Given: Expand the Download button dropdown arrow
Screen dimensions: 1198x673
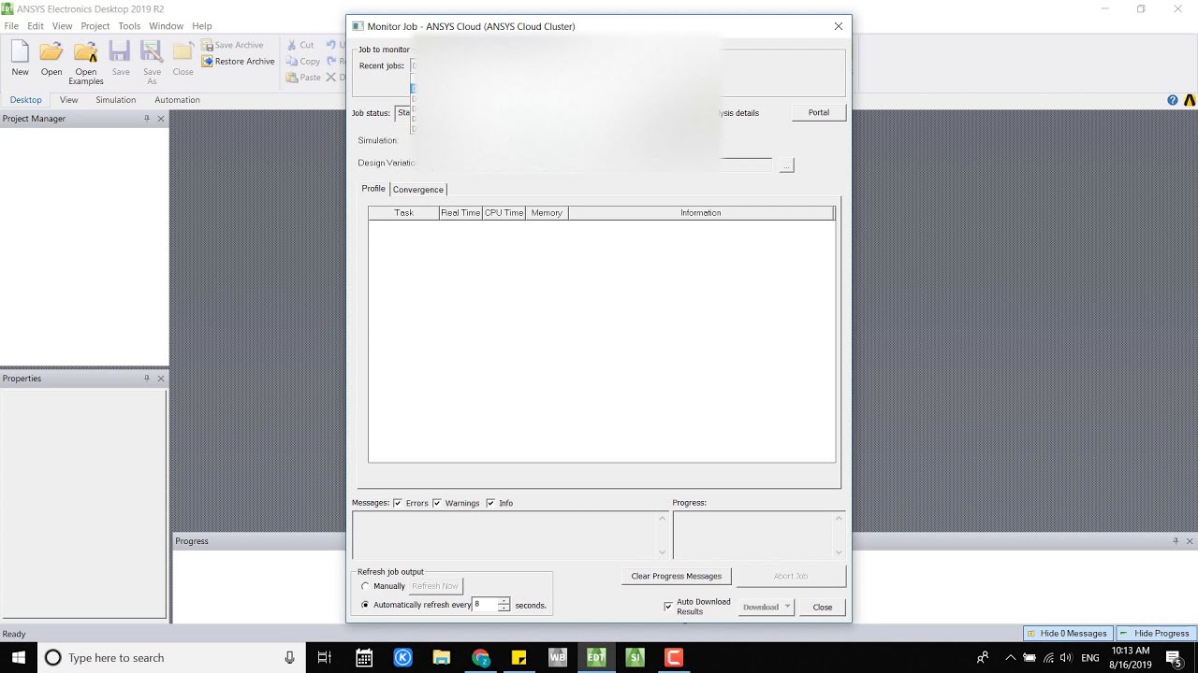Looking at the screenshot, I should pyautogui.click(x=788, y=607).
